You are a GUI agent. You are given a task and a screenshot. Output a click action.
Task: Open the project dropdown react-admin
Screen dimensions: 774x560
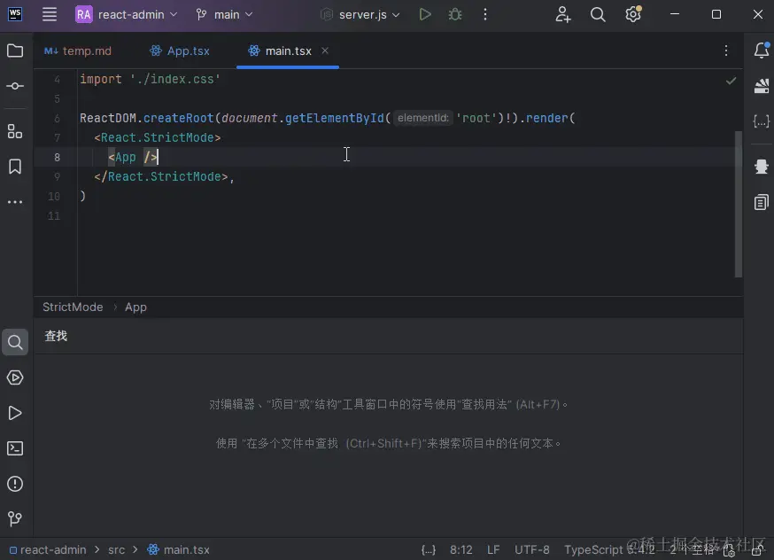pos(127,14)
